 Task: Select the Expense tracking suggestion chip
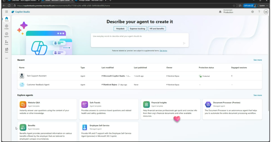click(x=137, y=29)
